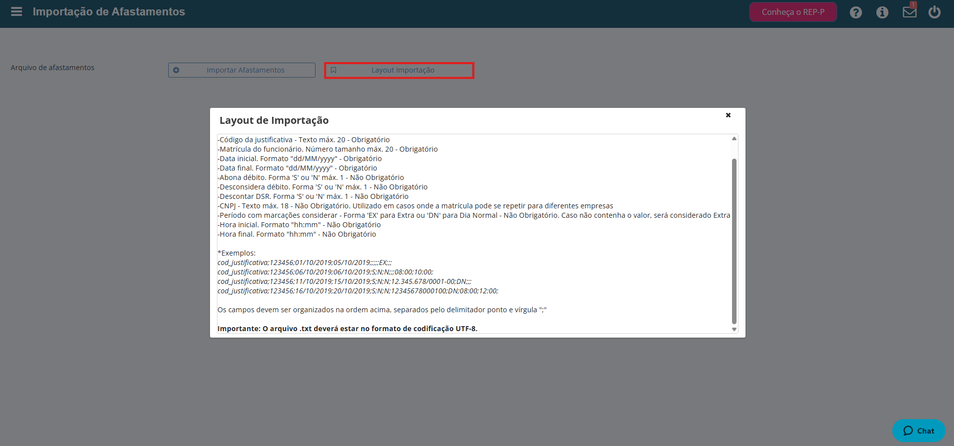
Task: Click the Código da justificativa line
Action: click(304, 140)
